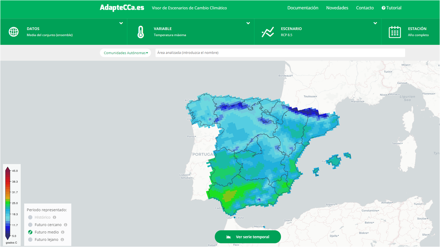Image resolution: width=440 pixels, height=247 pixels.
Task: Click the Toulouse city label on map
Action: (310, 96)
